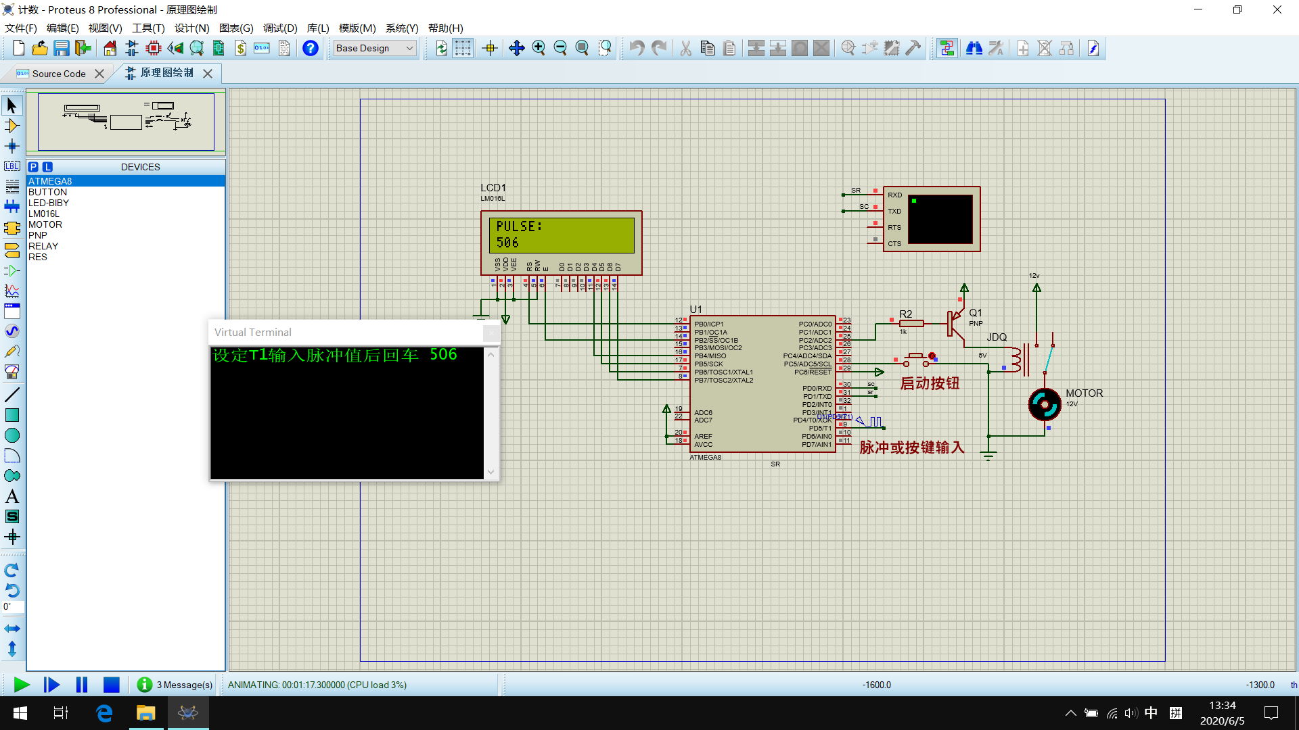Click the Step simulation button
The width and height of the screenshot is (1299, 730).
click(51, 685)
